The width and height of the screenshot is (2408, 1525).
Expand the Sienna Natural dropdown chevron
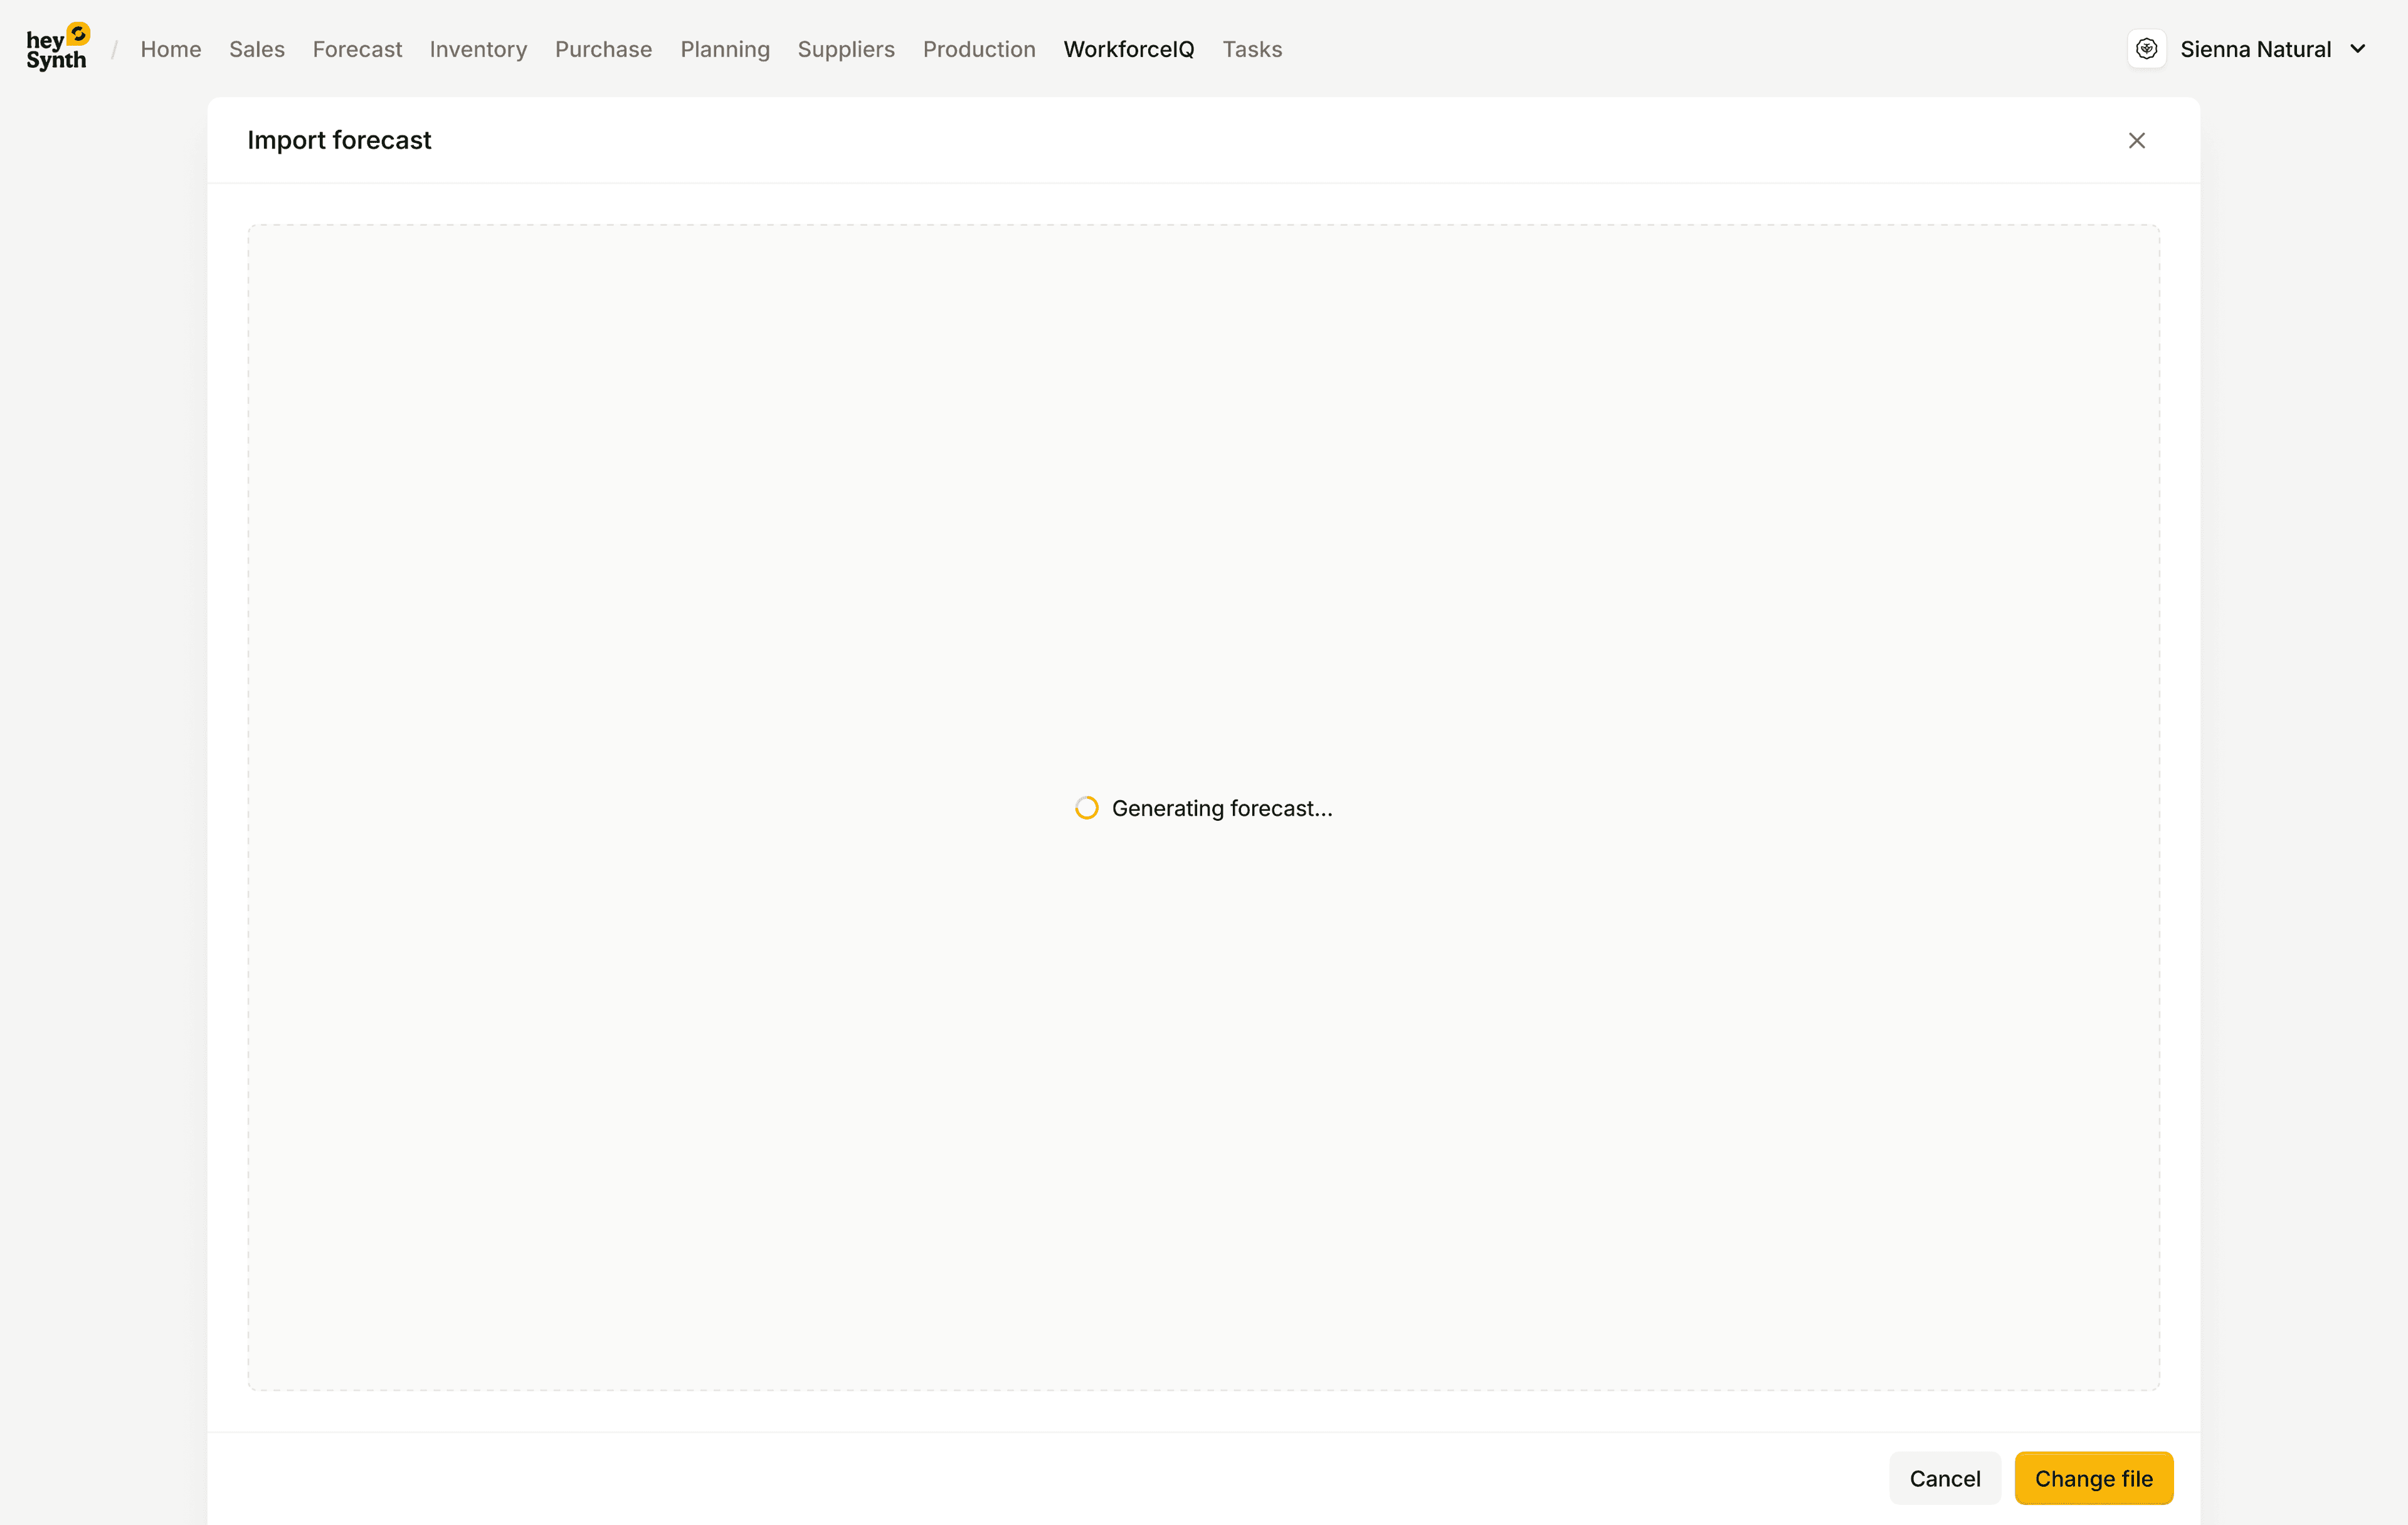[x=2357, y=49]
